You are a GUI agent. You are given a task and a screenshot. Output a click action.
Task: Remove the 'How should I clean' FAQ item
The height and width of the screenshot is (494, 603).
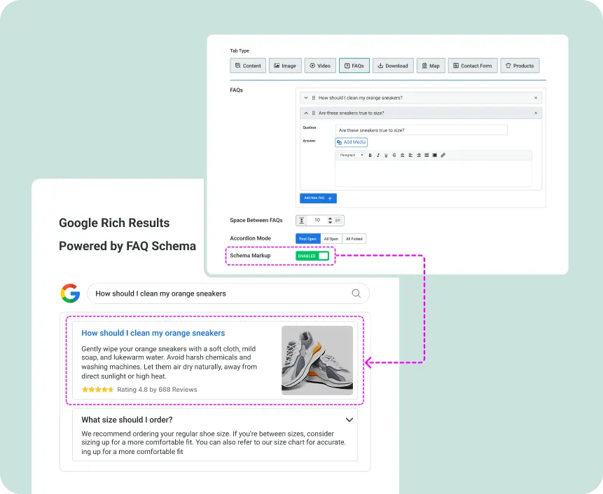coord(536,98)
